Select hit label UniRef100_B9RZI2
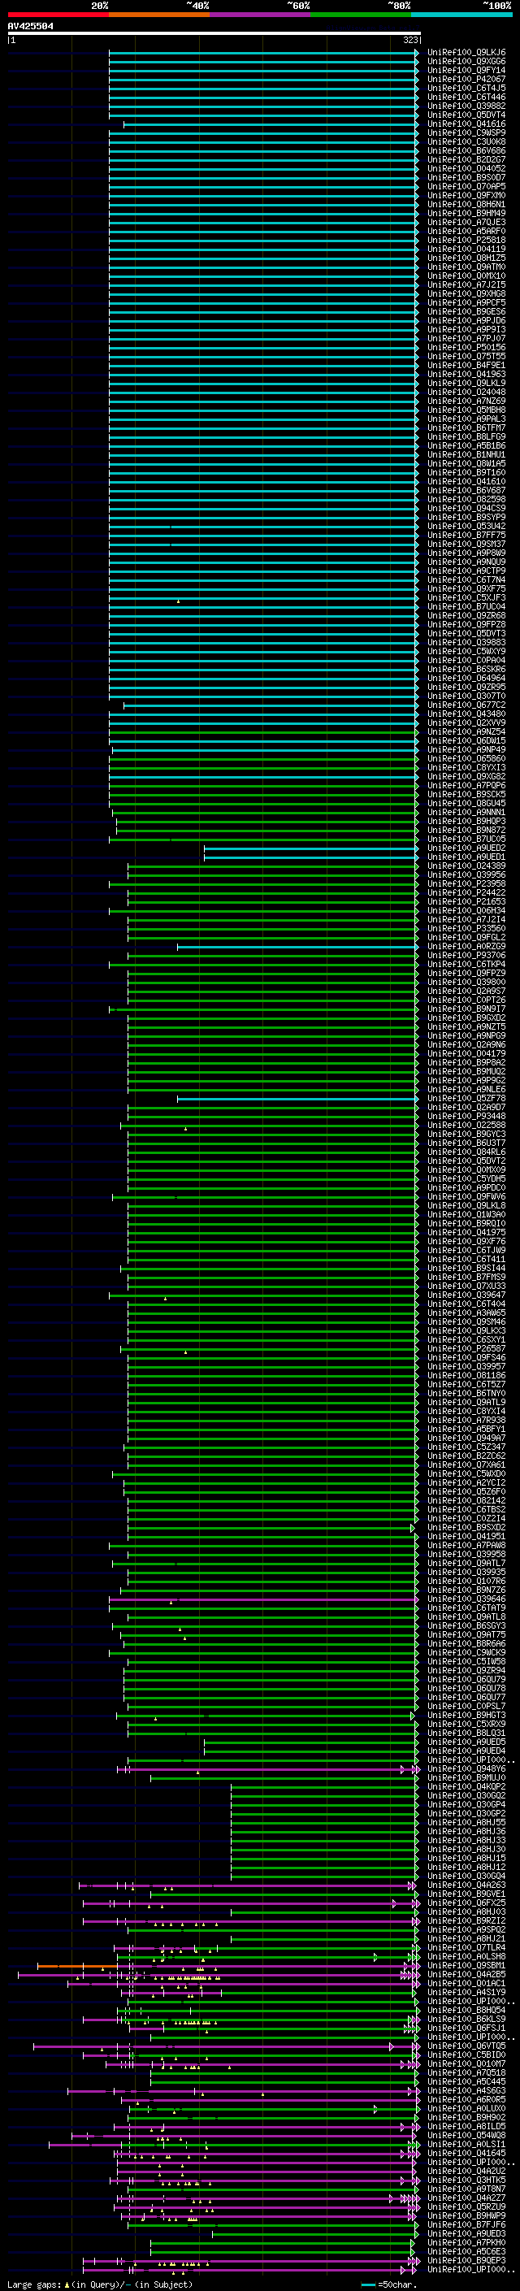The height and width of the screenshot is (2291, 520). (x=466, y=1920)
